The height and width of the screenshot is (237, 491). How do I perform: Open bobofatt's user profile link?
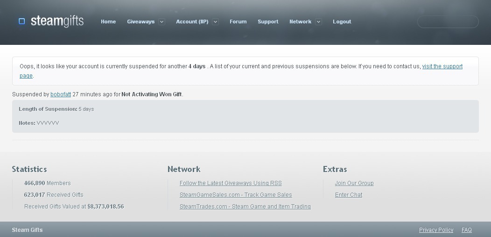tap(61, 94)
